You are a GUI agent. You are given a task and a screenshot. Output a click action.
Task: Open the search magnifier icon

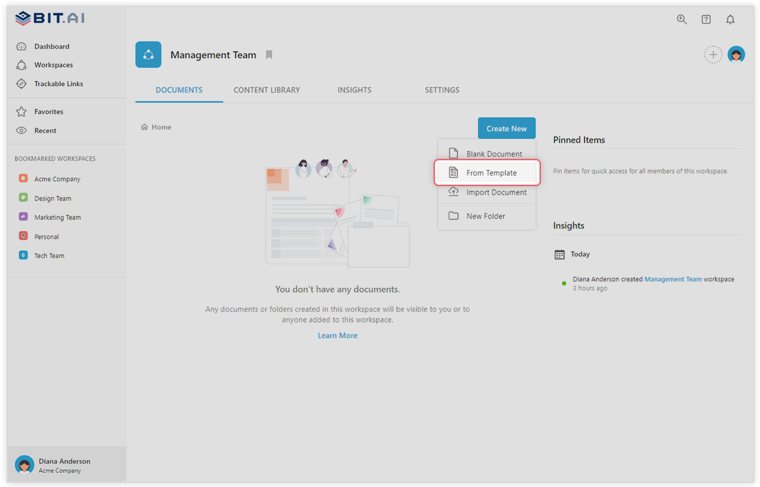(682, 19)
